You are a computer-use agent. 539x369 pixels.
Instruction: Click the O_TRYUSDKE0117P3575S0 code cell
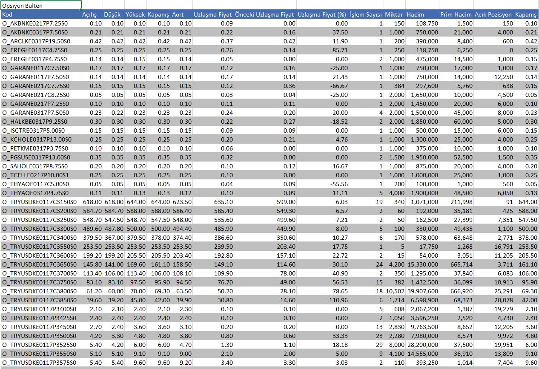click(41, 363)
